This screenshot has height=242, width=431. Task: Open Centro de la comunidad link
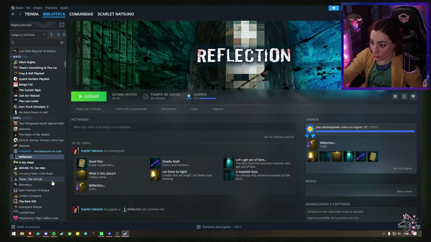[131, 109]
